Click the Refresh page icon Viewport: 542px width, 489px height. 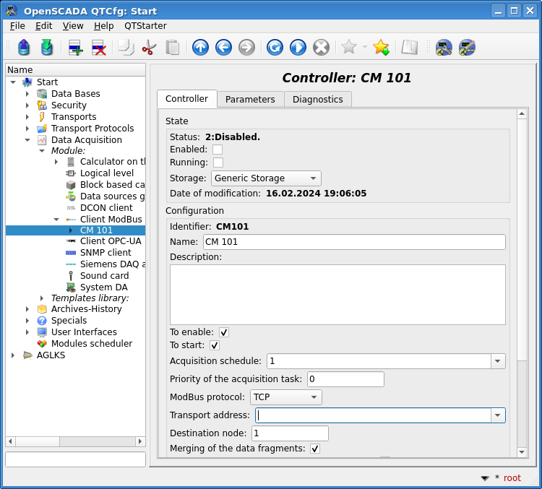tap(275, 48)
